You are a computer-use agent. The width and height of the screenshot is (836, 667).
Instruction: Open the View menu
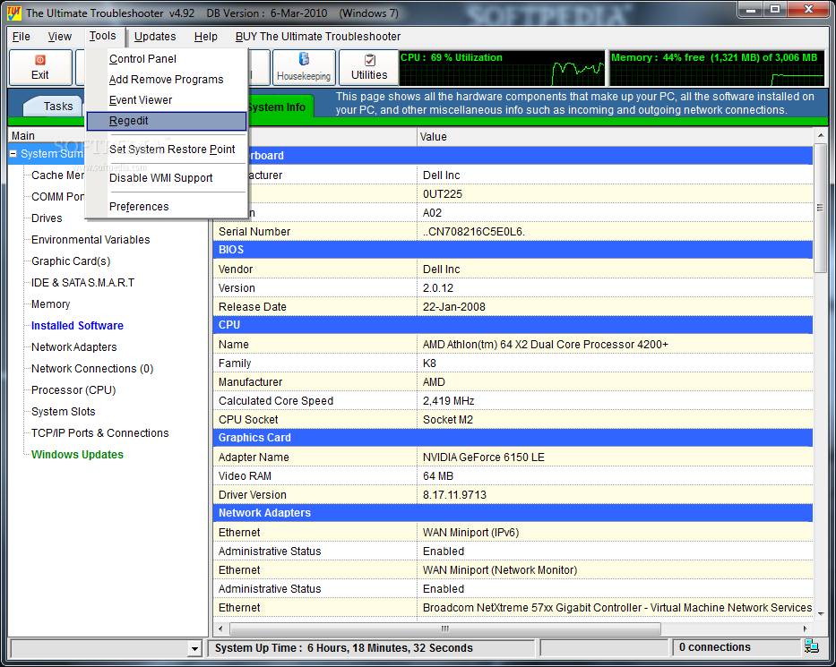pos(60,36)
